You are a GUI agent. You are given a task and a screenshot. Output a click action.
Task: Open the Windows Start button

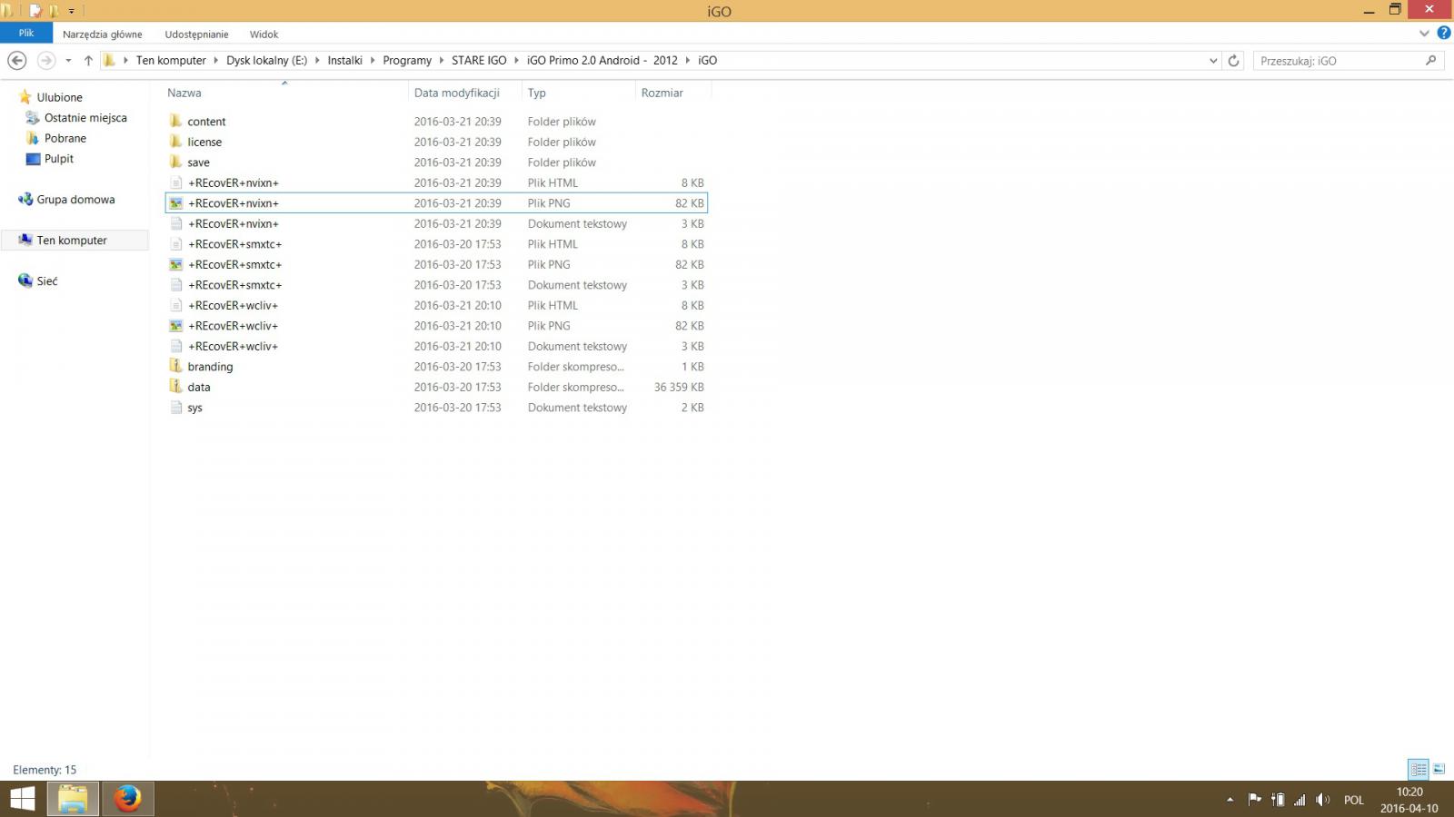[x=22, y=799]
